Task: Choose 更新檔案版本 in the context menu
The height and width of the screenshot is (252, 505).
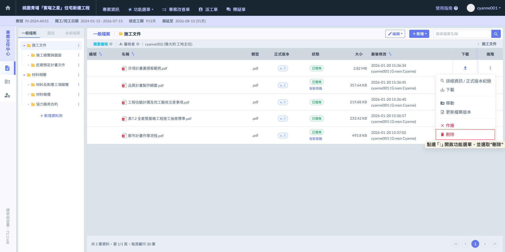Action: tap(458, 112)
